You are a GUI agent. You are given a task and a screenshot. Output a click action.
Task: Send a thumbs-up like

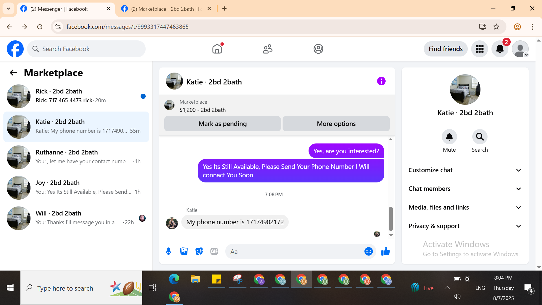pos(386,251)
